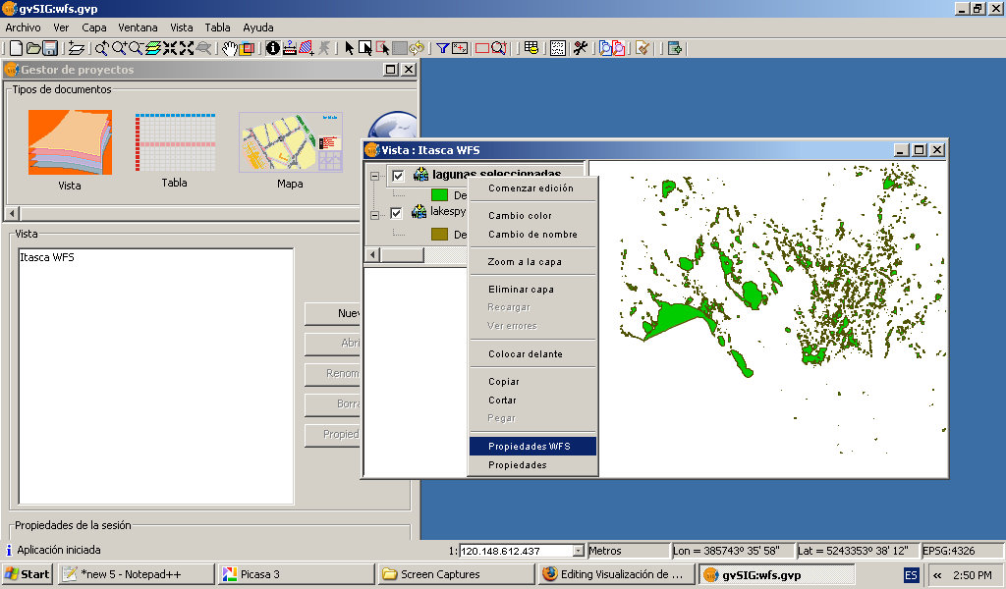The width and height of the screenshot is (1006, 589).
Task: Open the attribute table icon
Action: tap(531, 48)
